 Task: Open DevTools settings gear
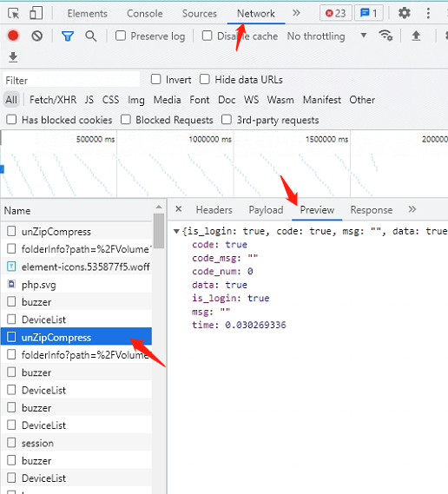tap(404, 13)
